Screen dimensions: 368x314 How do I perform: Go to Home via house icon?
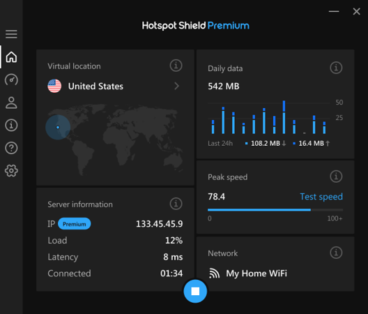pyautogui.click(x=11, y=57)
